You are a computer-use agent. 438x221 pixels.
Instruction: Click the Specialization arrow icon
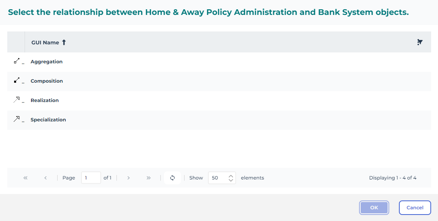click(17, 119)
